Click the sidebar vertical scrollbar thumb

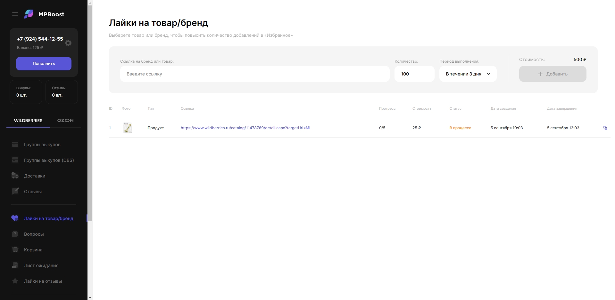[x=90, y=113]
